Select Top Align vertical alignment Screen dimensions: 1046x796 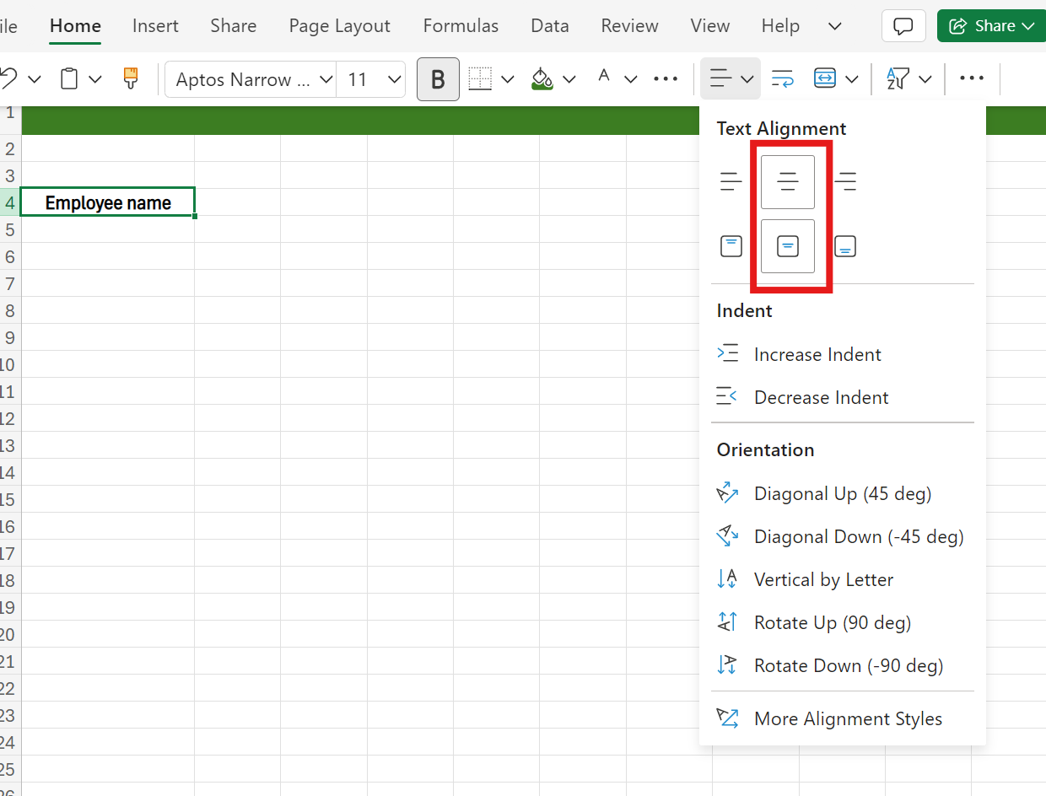click(731, 246)
